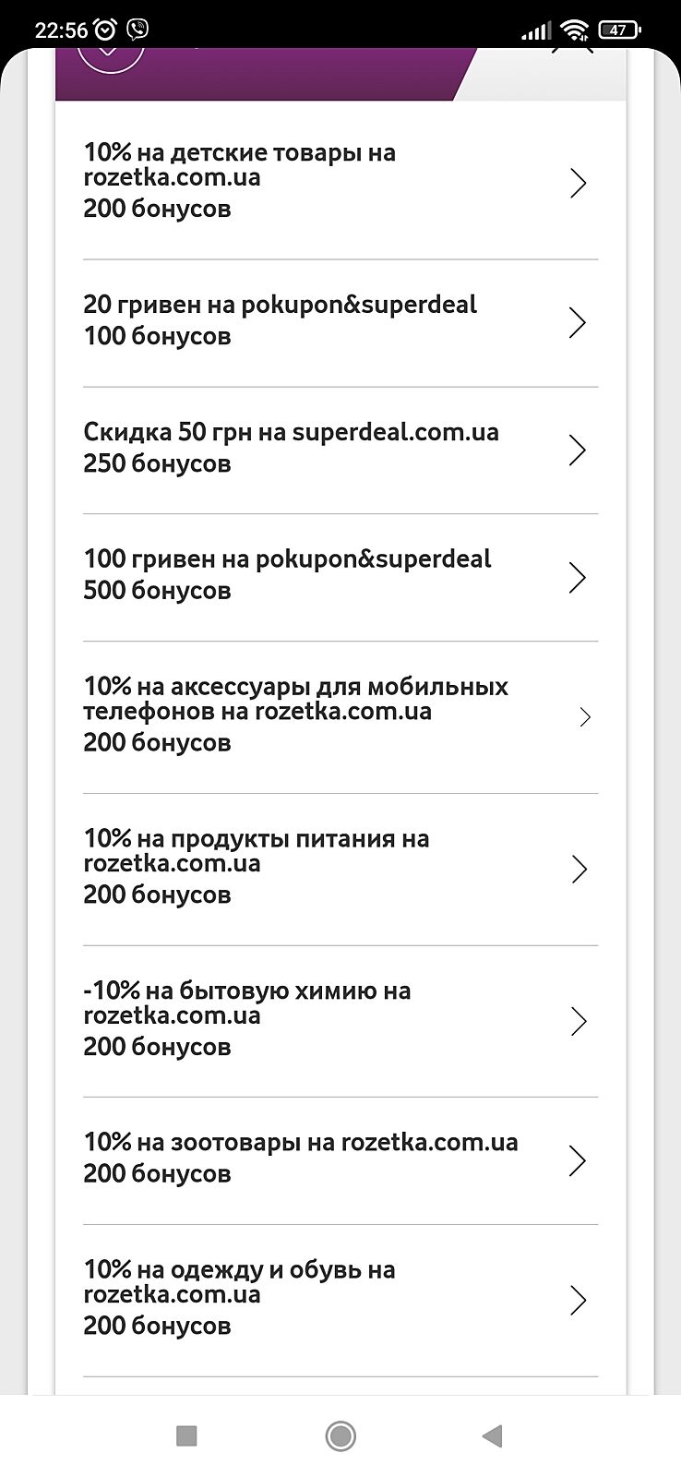Select -10% на бытовую химию offer
Viewport: 681px width, 1477px height.
[246, 1018]
